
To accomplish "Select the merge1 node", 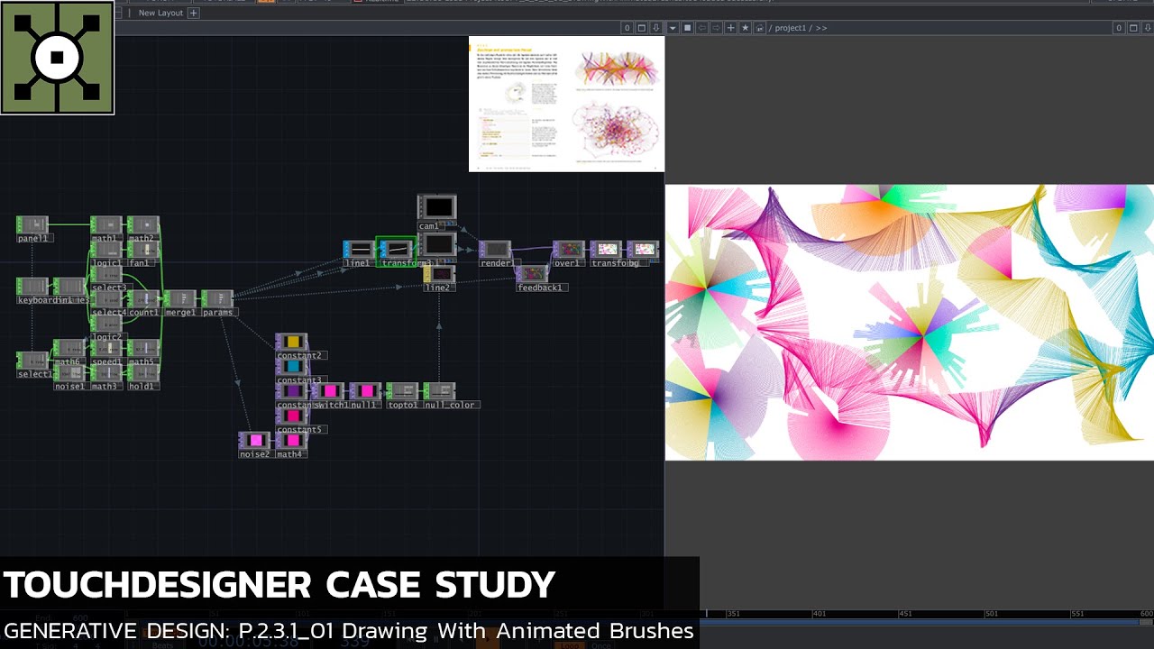I will tap(180, 298).
